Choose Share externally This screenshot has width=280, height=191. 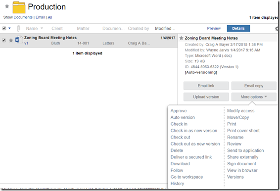(243, 157)
